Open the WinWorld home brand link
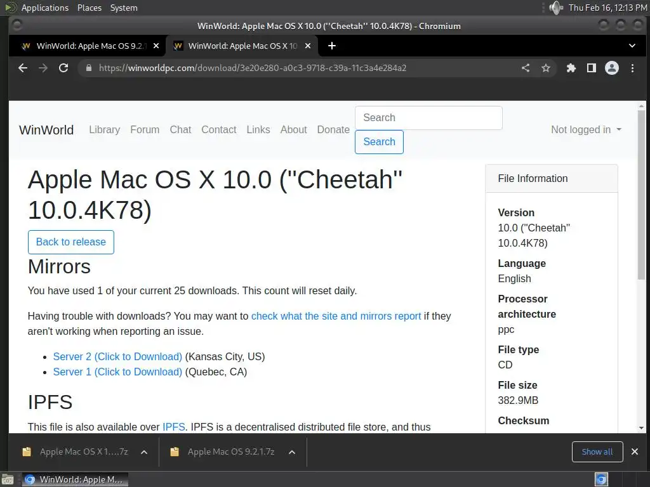This screenshot has width=650, height=487. [x=46, y=130]
